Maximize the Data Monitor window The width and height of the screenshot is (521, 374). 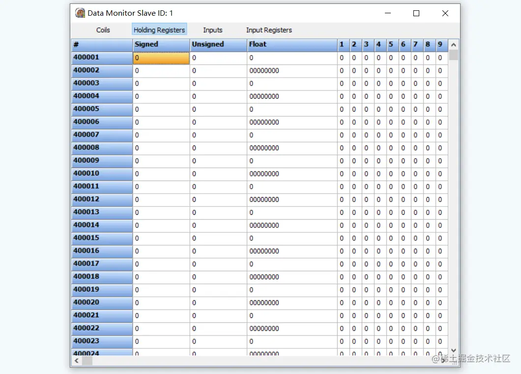coord(416,13)
